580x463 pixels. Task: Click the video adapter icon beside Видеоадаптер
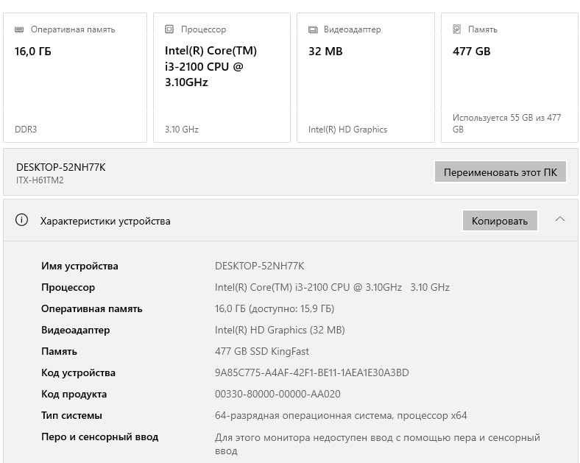pos(313,29)
